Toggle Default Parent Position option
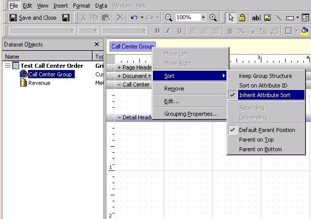This screenshot has height=219, width=311. [x=267, y=130]
